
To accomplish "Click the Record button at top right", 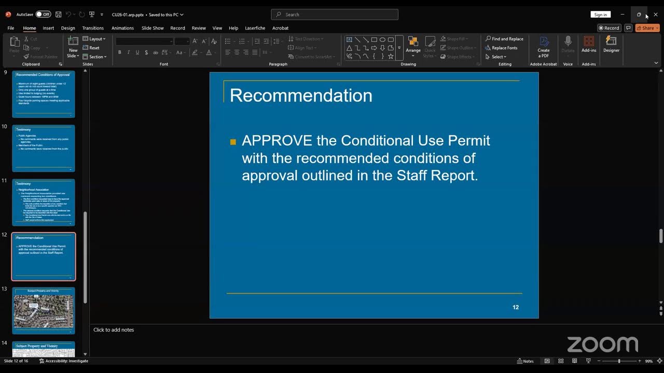I will (x=609, y=28).
